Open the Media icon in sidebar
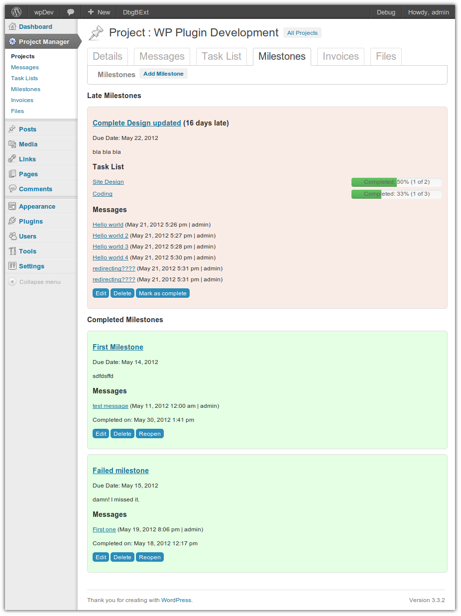 pos(12,144)
